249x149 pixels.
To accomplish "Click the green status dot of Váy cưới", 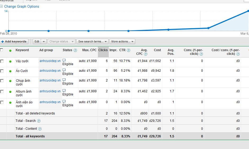I will [x=10, y=61].
